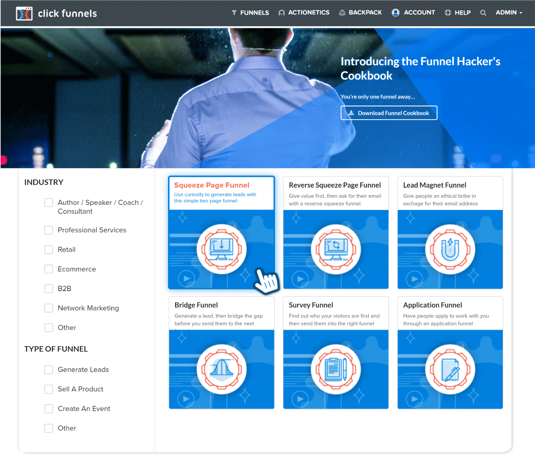Screen dimensions: 535x467
Task: Open the HELP link in navigation
Action: coord(457,13)
